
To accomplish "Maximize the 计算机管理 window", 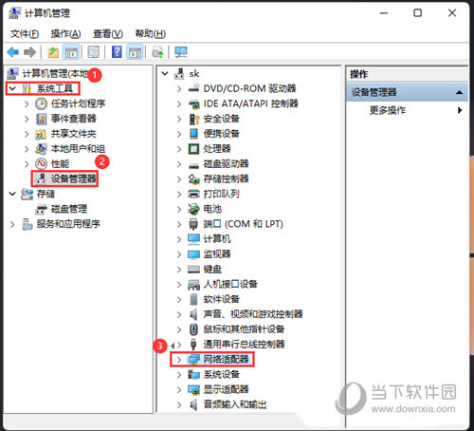I will (418, 13).
